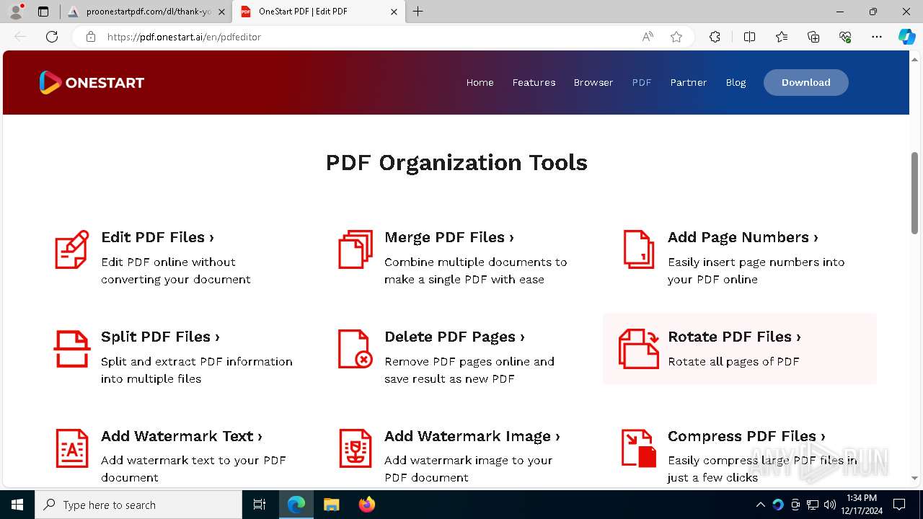Viewport: 923px width, 519px height.
Task: Open Split PDF Files link
Action: pyautogui.click(x=160, y=337)
